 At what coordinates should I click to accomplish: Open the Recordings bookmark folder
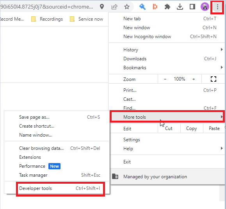pyautogui.click(x=47, y=19)
